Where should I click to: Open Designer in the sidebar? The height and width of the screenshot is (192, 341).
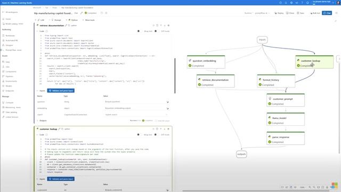click(9, 45)
